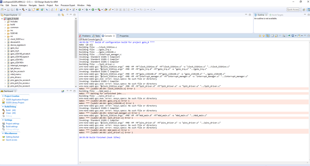Click the Build (All) link
The image size is (310, 166).
pyautogui.click(x=11, y=110)
